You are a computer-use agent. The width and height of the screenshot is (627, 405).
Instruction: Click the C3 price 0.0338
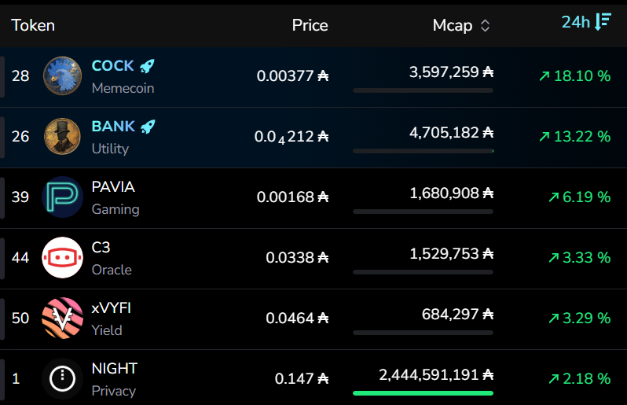click(x=297, y=257)
